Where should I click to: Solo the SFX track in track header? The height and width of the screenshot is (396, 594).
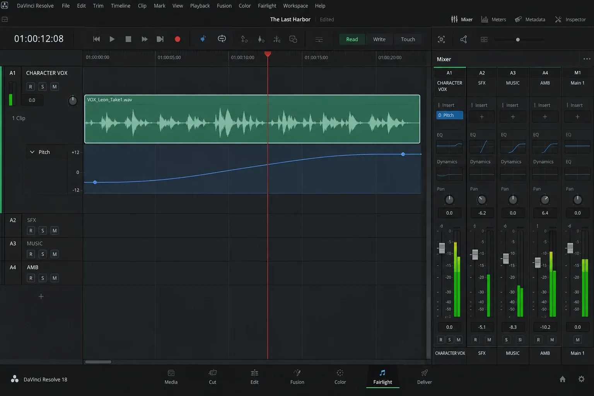click(43, 231)
